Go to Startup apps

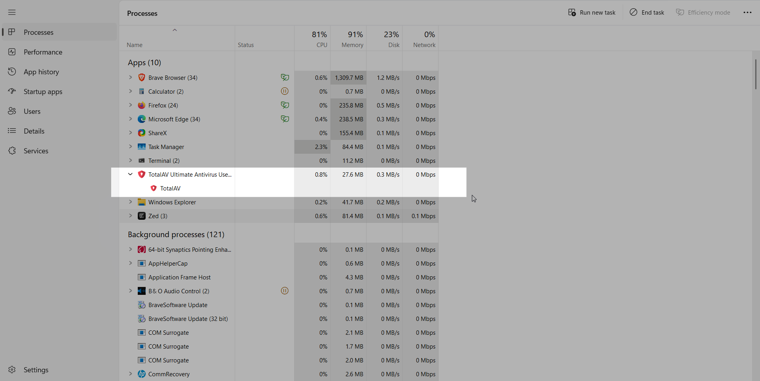click(59, 91)
